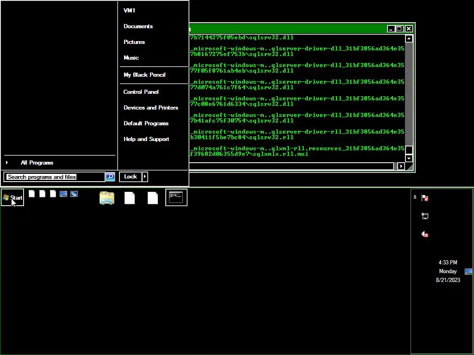Viewport: 474px width, 355px height.
Task: Click console line 7b8167275ef753b\sqlsrv32.dll
Action: pyautogui.click(x=242, y=54)
